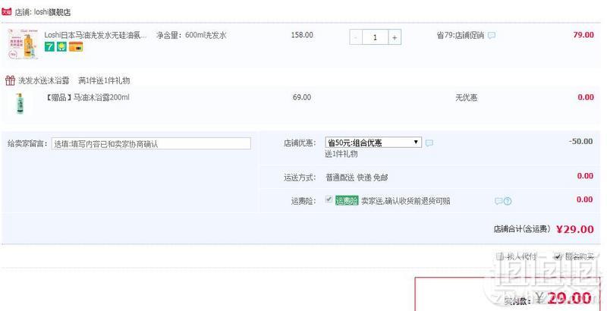Viewport: 607px width, 311px height.
Task: Click the red Tmall logo icon
Action: (x=7, y=11)
